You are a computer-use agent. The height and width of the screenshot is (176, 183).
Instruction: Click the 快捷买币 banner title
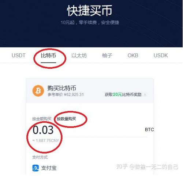[x=89, y=11]
